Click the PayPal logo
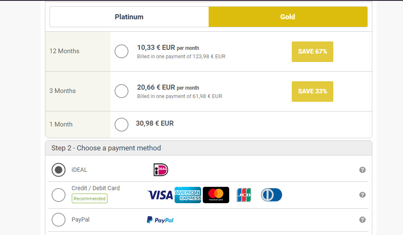Screen dimensions: 403x235 point(160,220)
